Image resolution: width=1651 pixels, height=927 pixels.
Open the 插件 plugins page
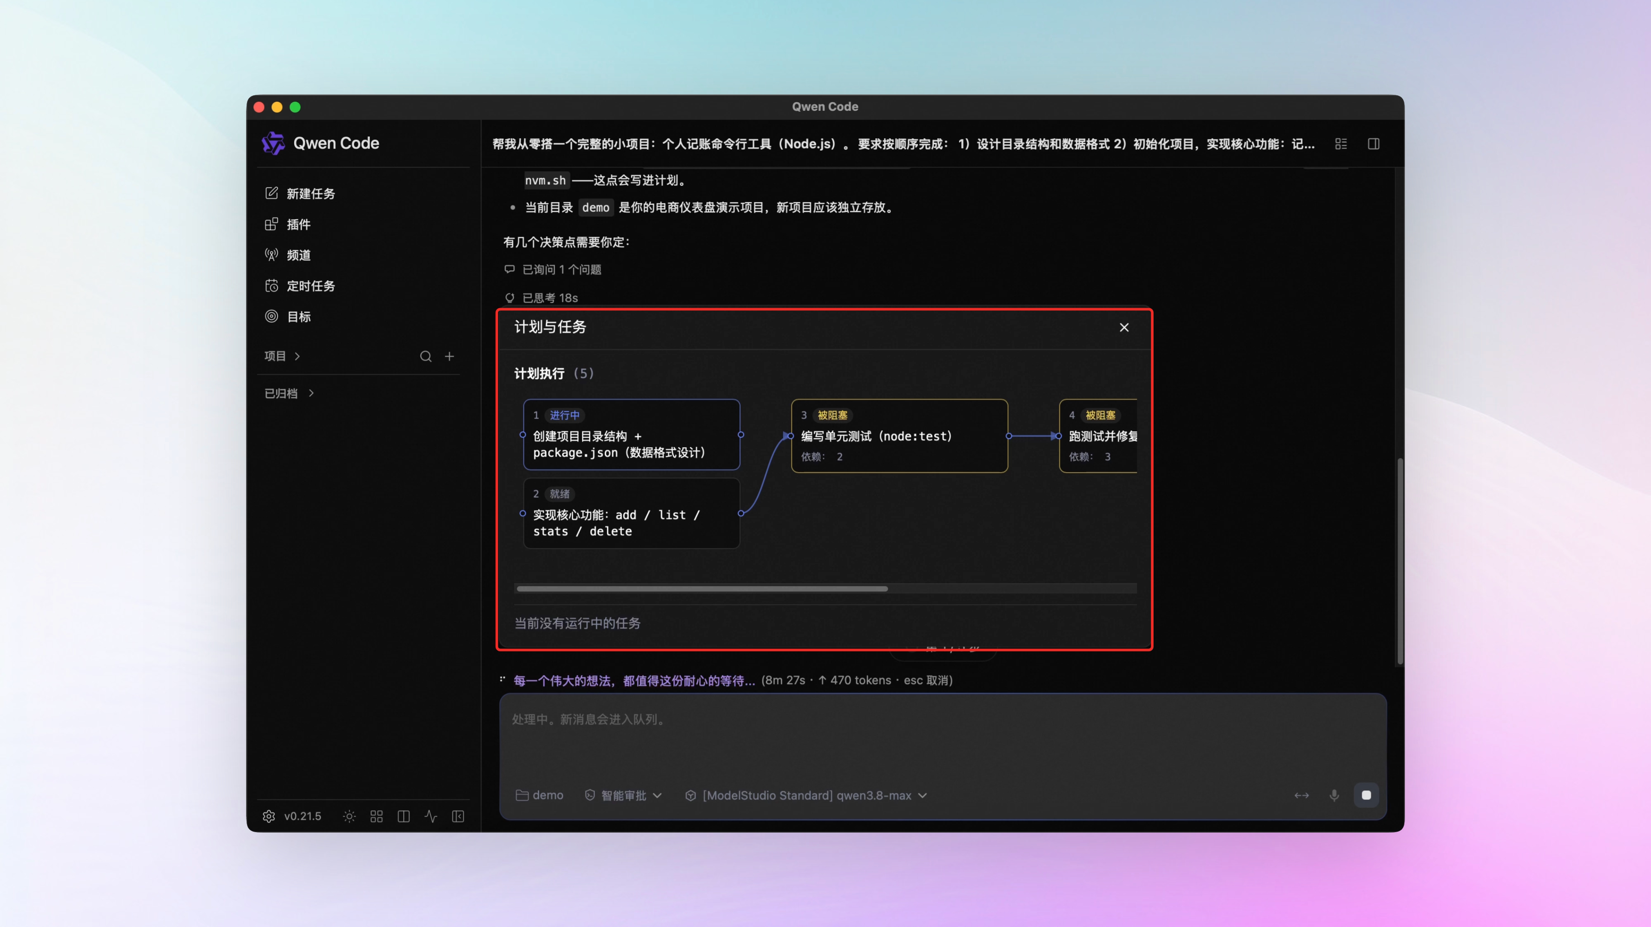pos(288,224)
